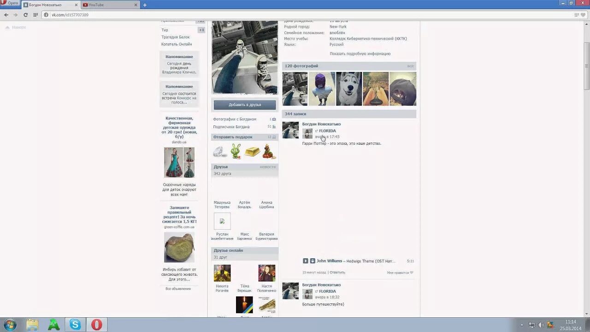Click Ответить on the first post
590x332 pixels.
(337, 273)
